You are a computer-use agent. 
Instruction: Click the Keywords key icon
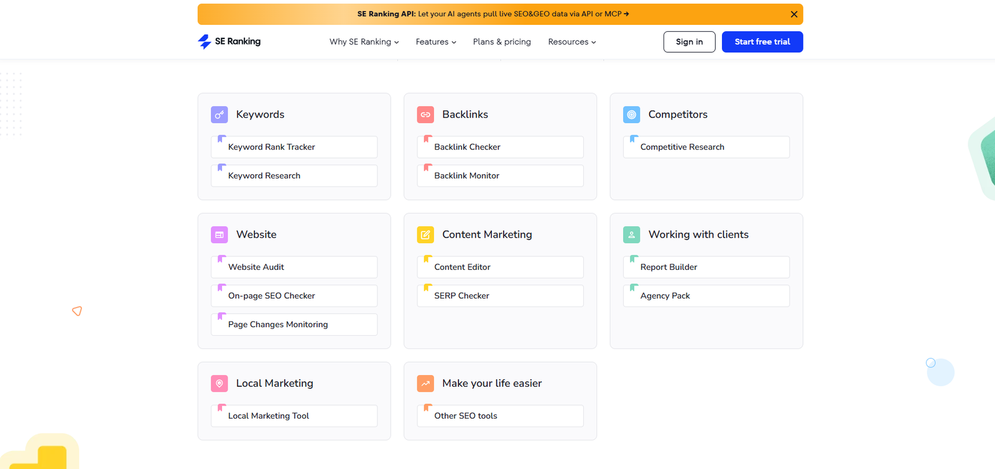click(x=220, y=114)
